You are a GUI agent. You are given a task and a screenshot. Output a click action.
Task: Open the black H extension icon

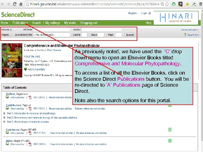click(180, 4)
